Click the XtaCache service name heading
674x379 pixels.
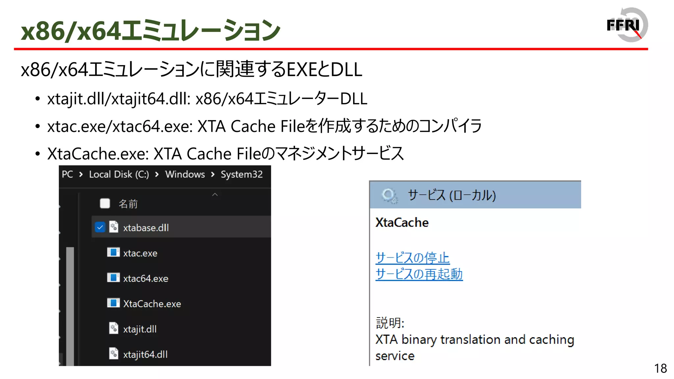pyautogui.click(x=402, y=222)
